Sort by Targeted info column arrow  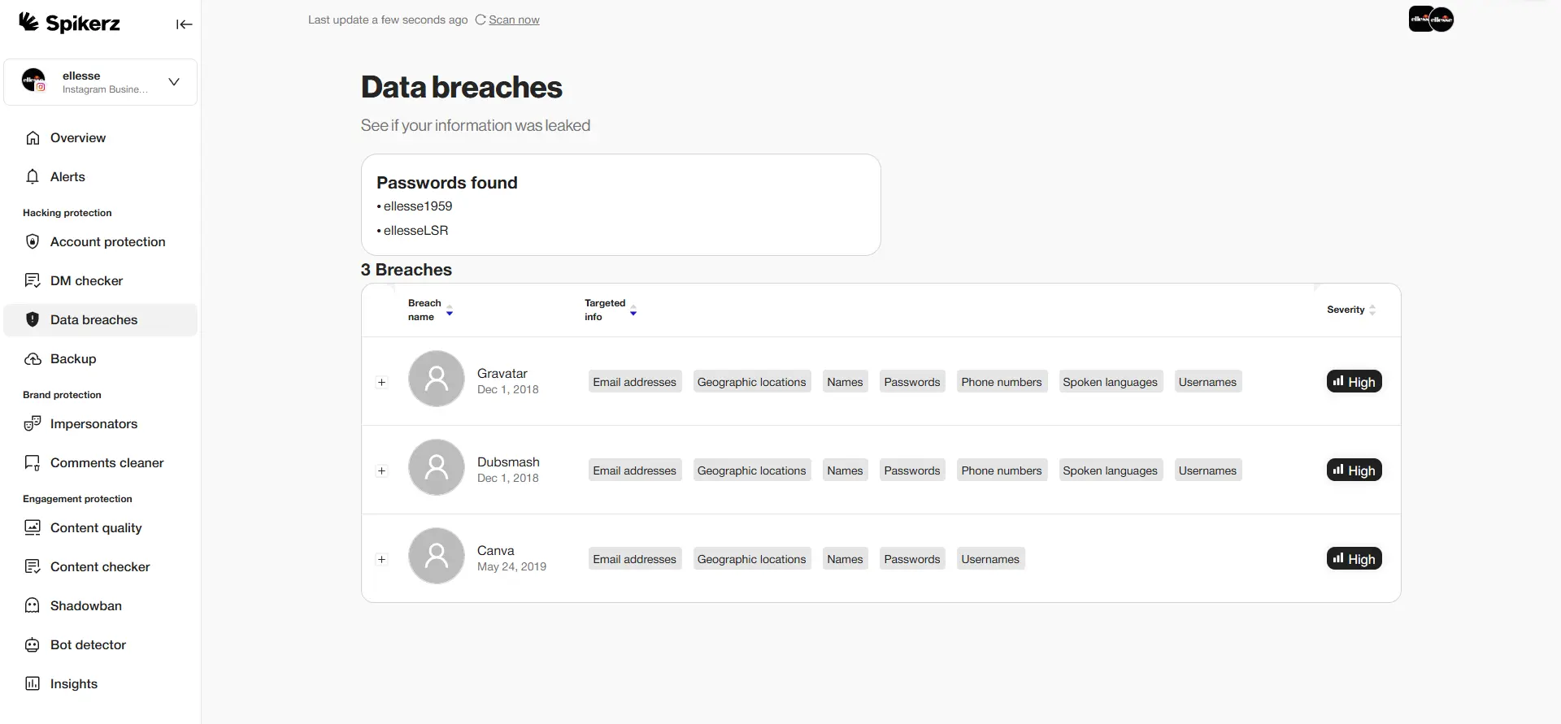point(633,310)
